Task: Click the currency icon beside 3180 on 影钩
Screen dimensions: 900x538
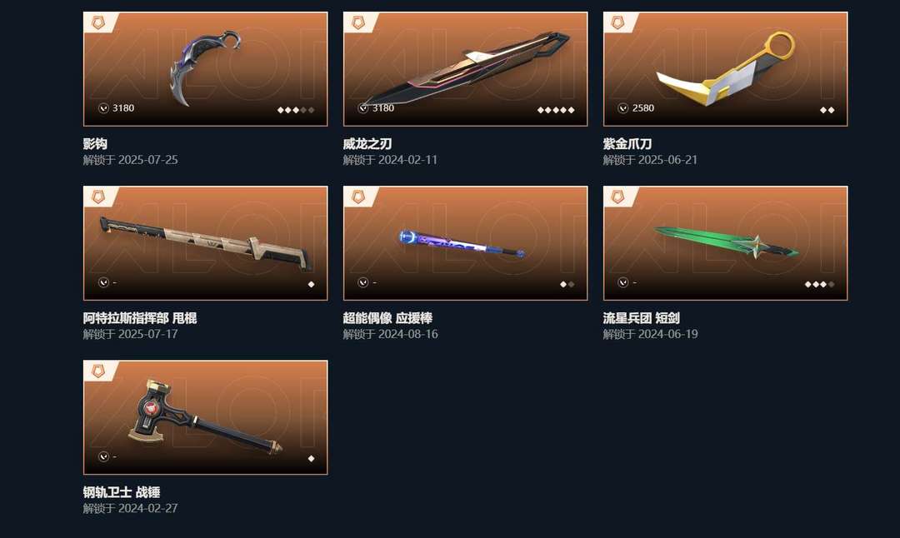Action: (103, 107)
